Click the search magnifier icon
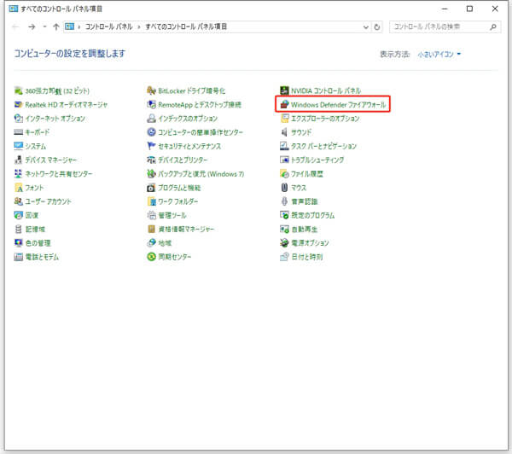The width and height of the screenshot is (512, 454). [x=493, y=26]
